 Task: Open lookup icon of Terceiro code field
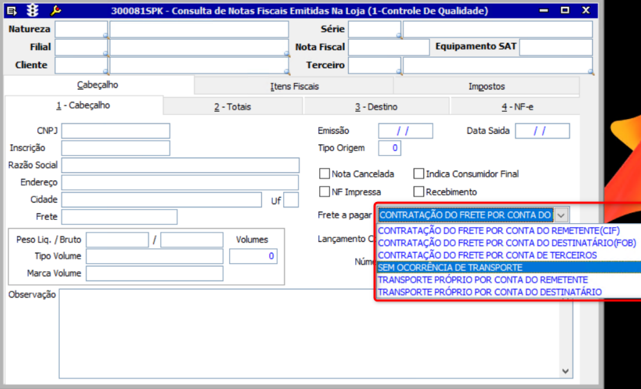398,72
